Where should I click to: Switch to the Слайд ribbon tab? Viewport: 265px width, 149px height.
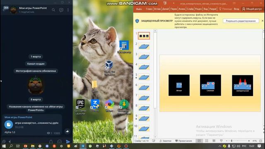pyautogui.click(x=190, y=9)
